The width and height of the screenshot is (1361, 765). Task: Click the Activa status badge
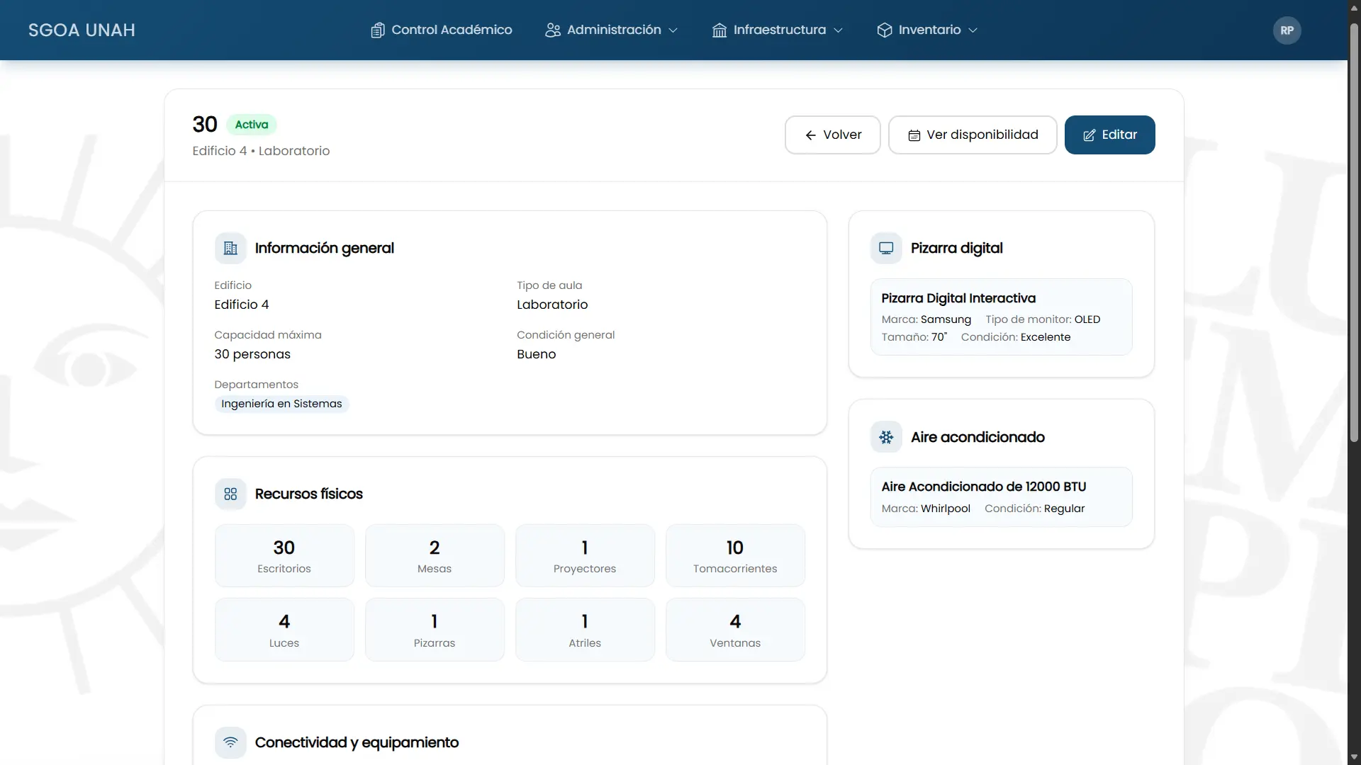pos(252,125)
